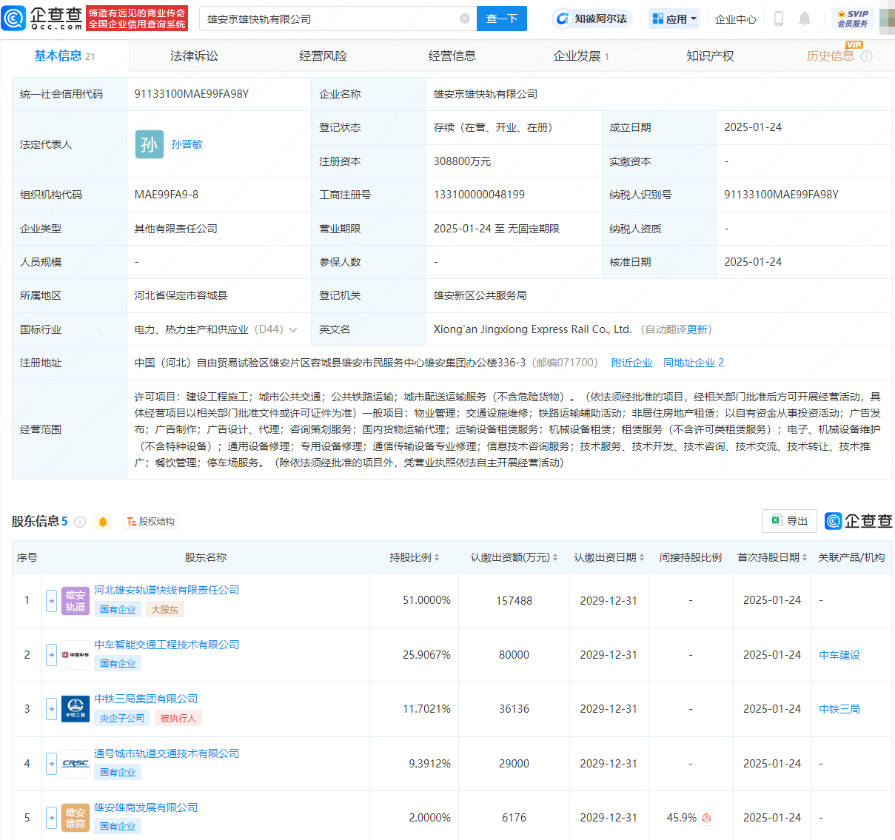Open the notification bell in header
Viewport: 895px width, 840px height.
pyautogui.click(x=805, y=19)
